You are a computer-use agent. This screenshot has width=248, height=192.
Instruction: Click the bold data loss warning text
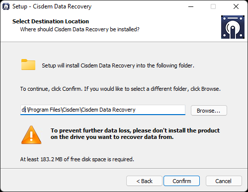click(x=135, y=133)
